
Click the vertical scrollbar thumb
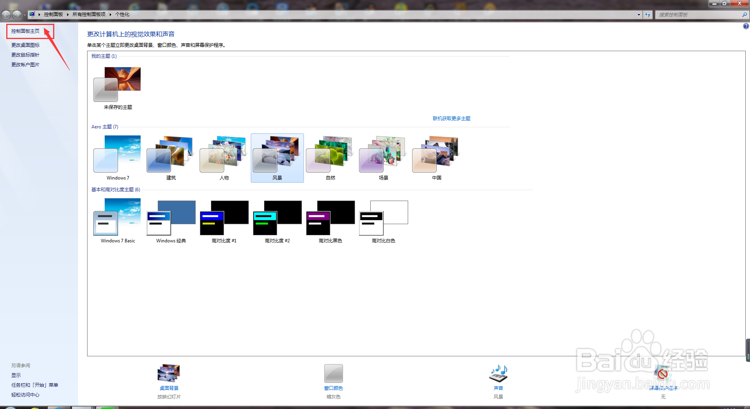point(748,350)
